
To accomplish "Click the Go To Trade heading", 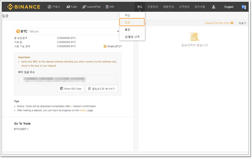I will pyautogui.click(x=22, y=123).
